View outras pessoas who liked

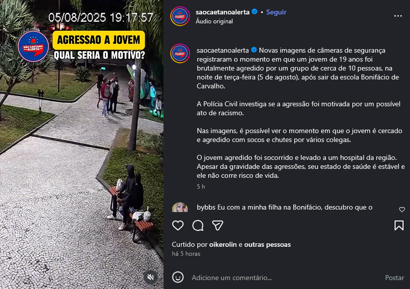tap(267, 245)
